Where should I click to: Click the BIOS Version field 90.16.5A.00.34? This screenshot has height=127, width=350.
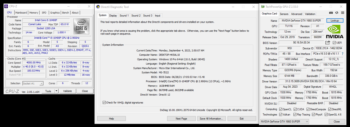click(x=301, y=43)
